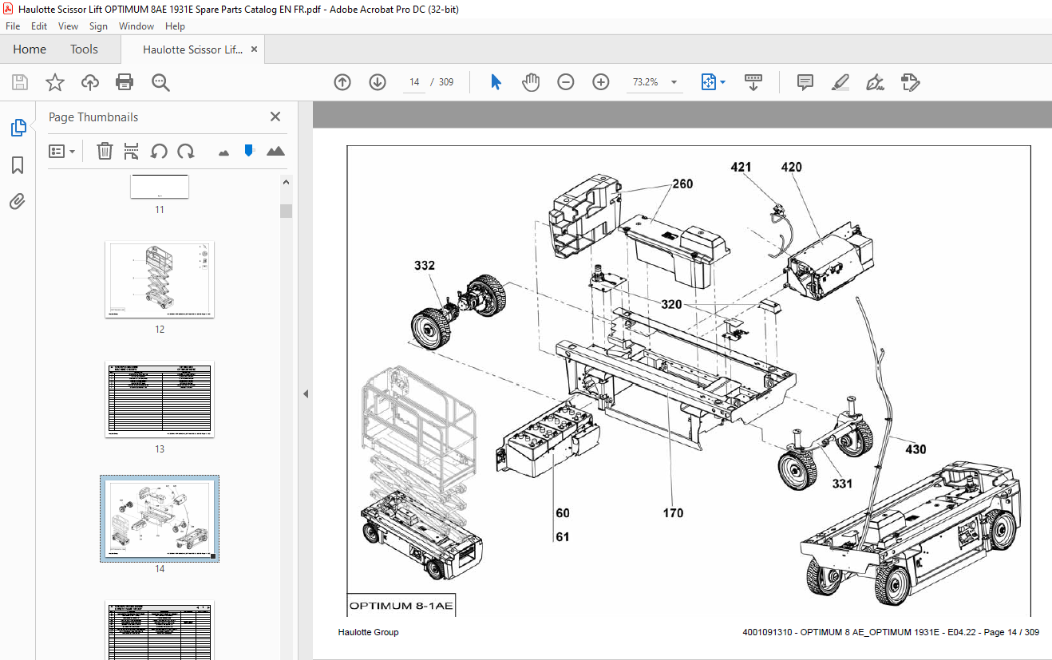The width and height of the screenshot is (1052, 660).
Task: Click part label 331 in diagram
Action: tap(842, 483)
